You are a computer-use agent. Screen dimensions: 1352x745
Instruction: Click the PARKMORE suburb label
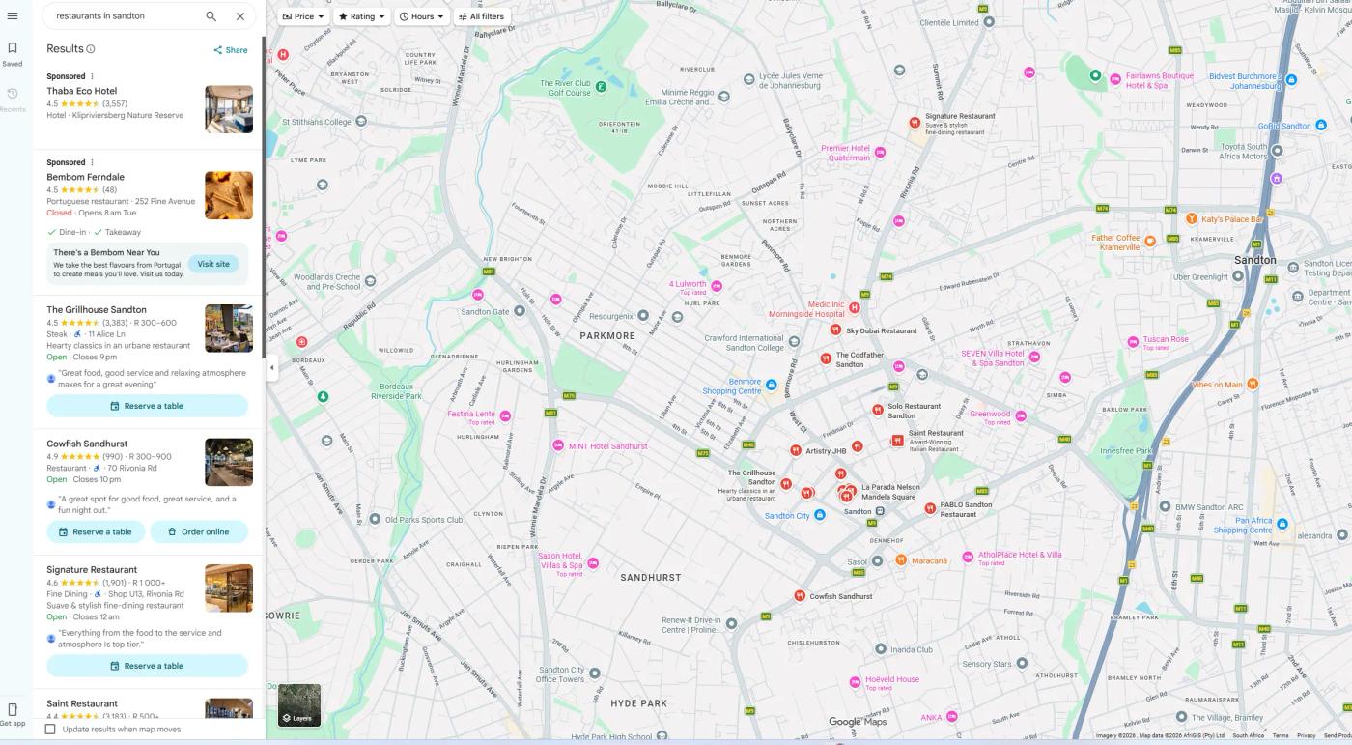[607, 336]
